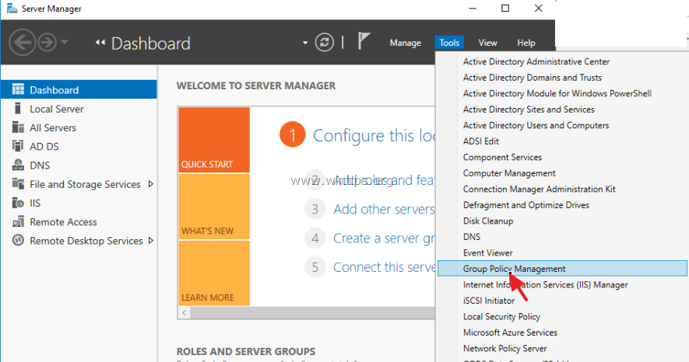Viewport: 689px width, 362px height.
Task: Click the refresh dashboard icon
Action: coord(325,43)
